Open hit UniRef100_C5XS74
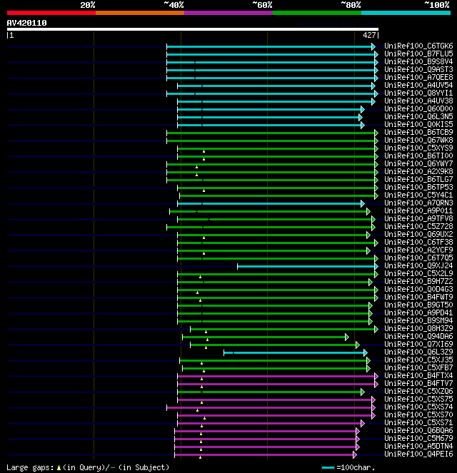This screenshot has width=457, height=473. pyautogui.click(x=418, y=407)
